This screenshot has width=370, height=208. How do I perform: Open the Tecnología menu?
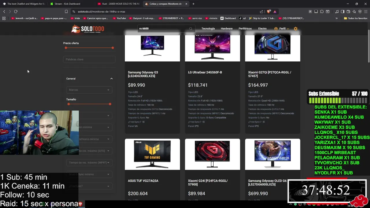[208, 29]
